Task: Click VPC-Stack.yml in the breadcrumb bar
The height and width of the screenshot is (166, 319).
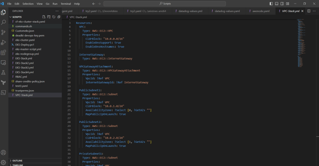Action: tap(78, 17)
